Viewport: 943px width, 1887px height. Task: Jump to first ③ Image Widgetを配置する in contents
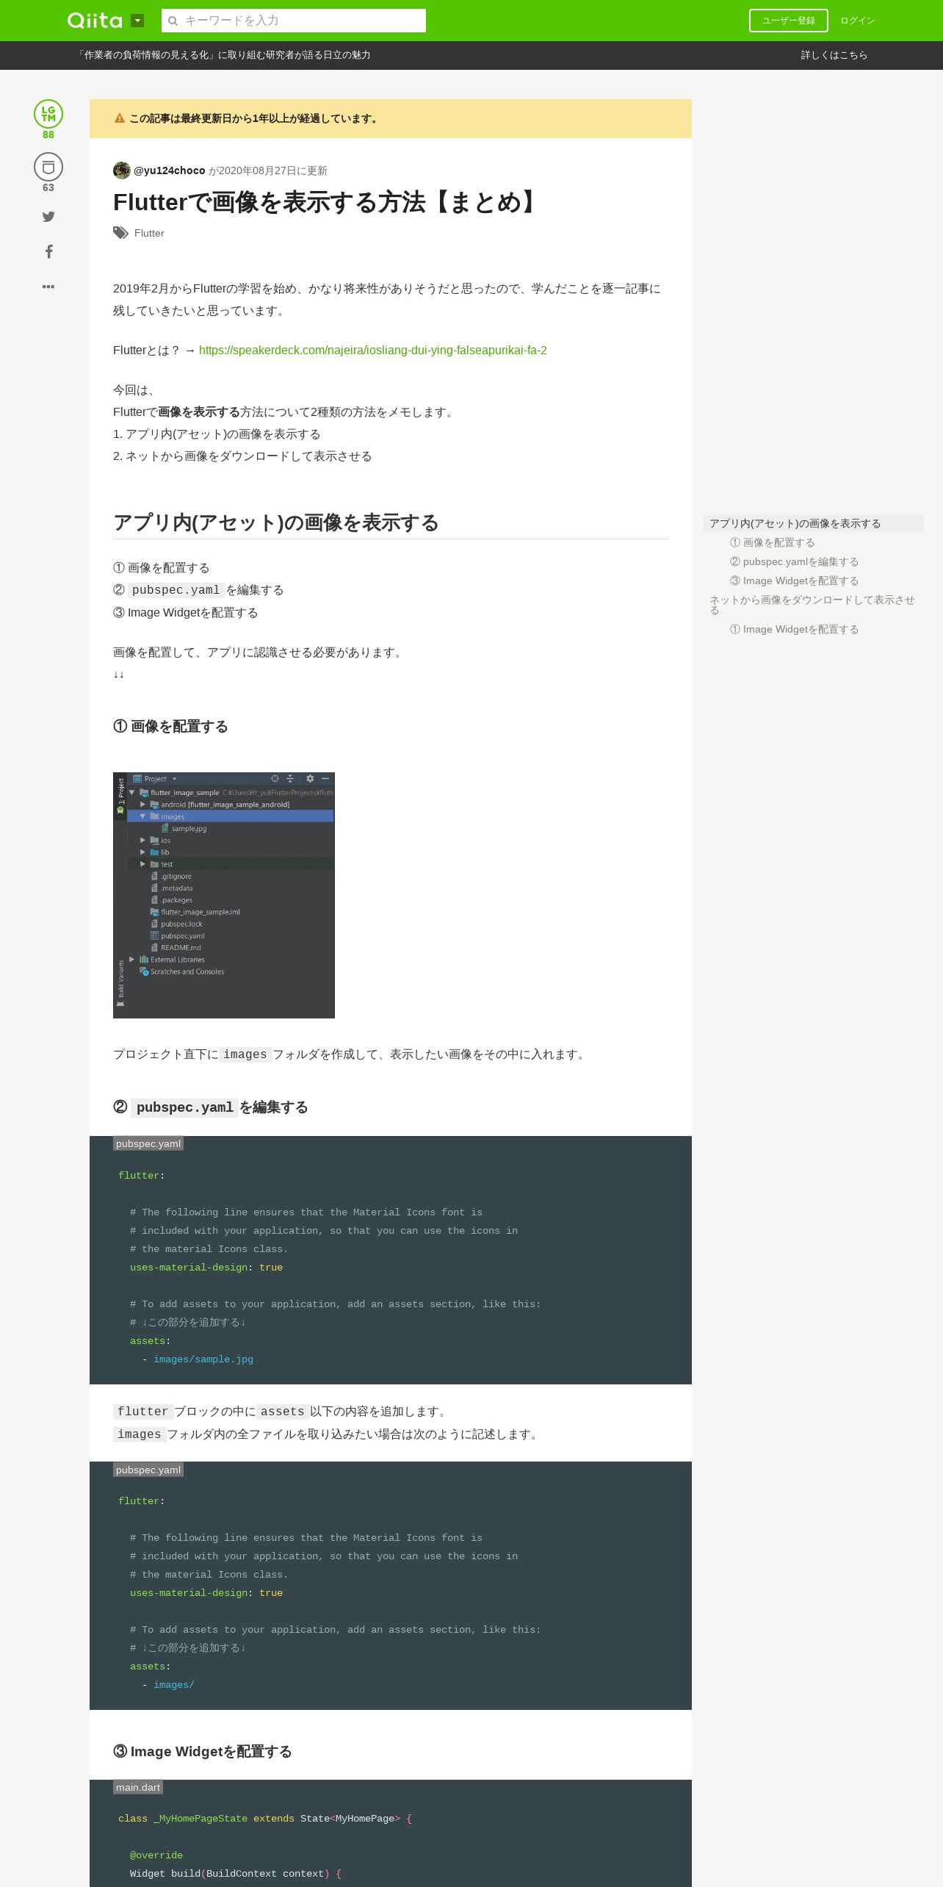point(794,581)
